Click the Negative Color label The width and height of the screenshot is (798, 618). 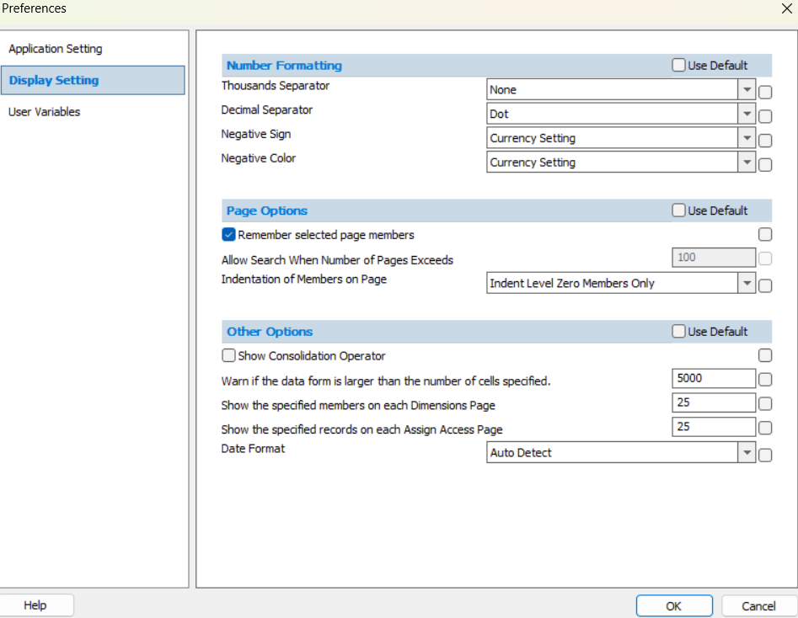(259, 158)
